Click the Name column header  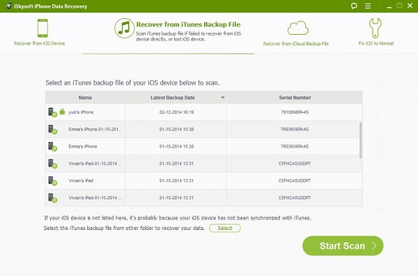85,98
